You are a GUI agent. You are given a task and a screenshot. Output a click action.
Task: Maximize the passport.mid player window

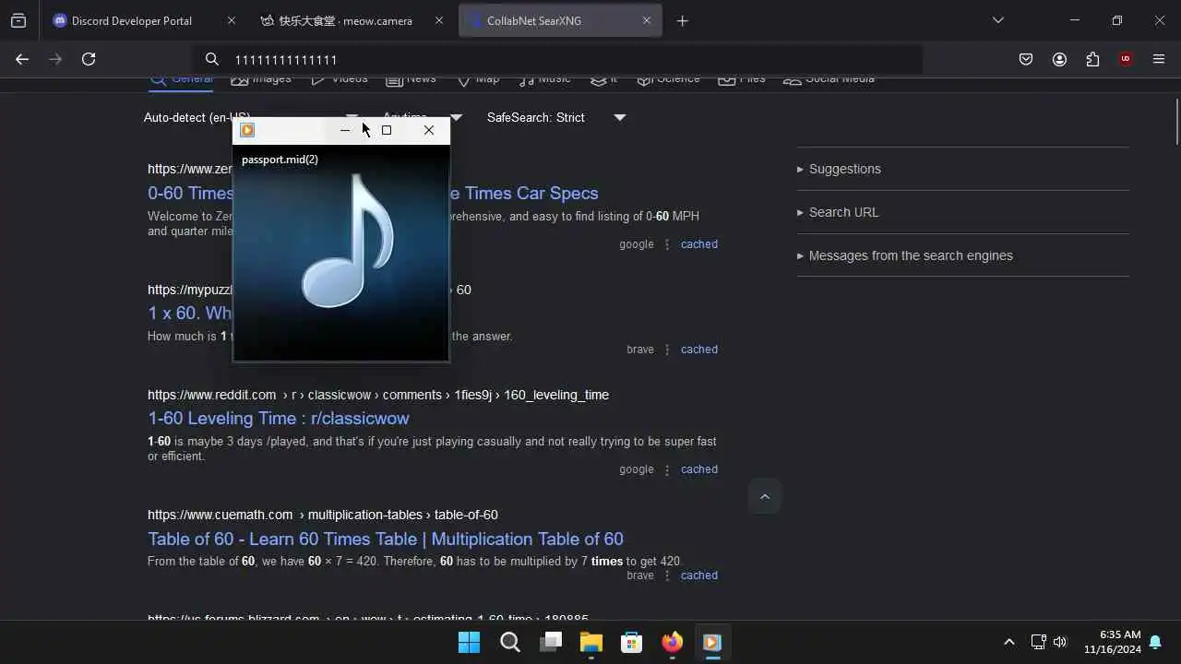(x=387, y=130)
